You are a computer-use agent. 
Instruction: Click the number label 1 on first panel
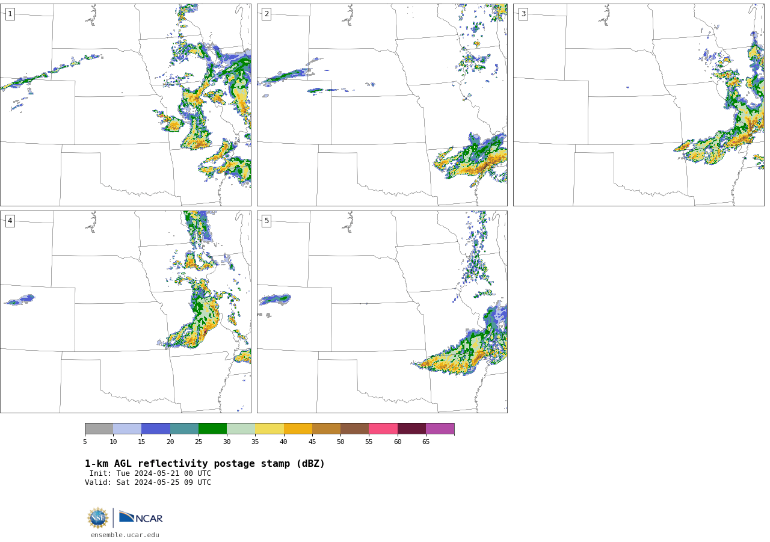[10, 14]
